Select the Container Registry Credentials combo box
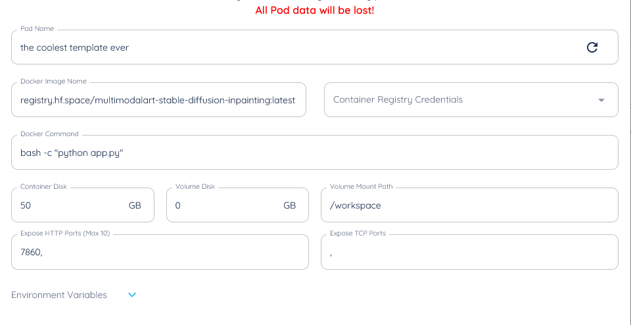Screen dimensions: 631x325 coord(471,100)
